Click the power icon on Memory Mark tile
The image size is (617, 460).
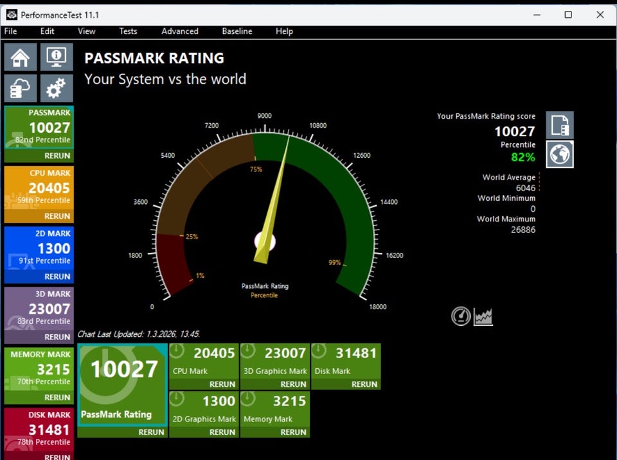pos(248,398)
